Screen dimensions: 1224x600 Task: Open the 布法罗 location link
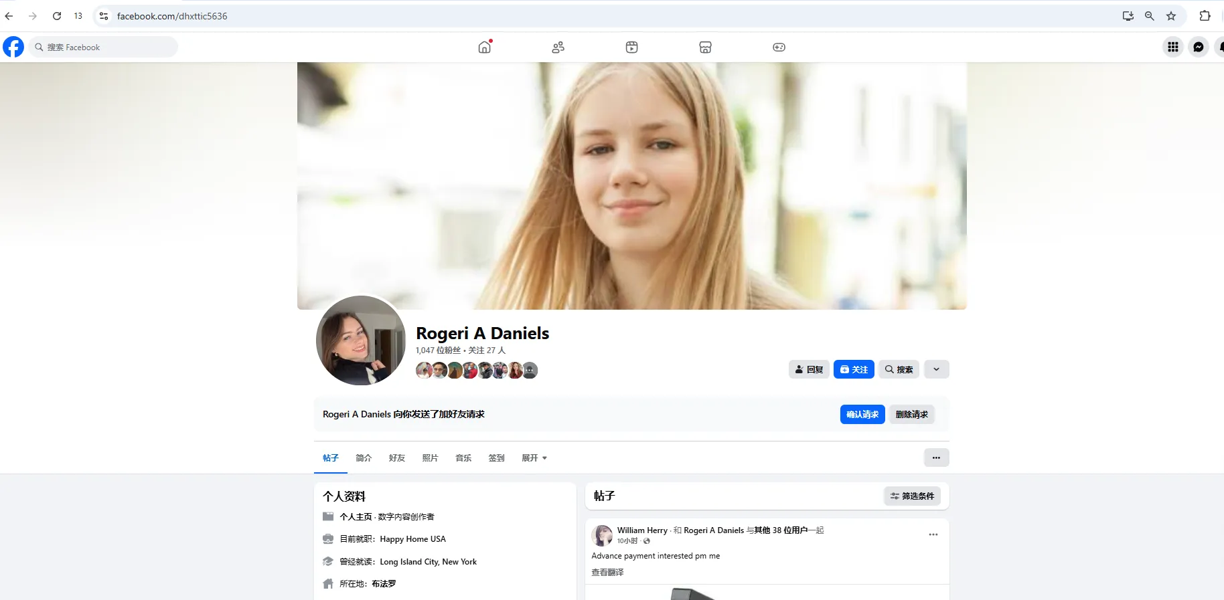coord(384,584)
